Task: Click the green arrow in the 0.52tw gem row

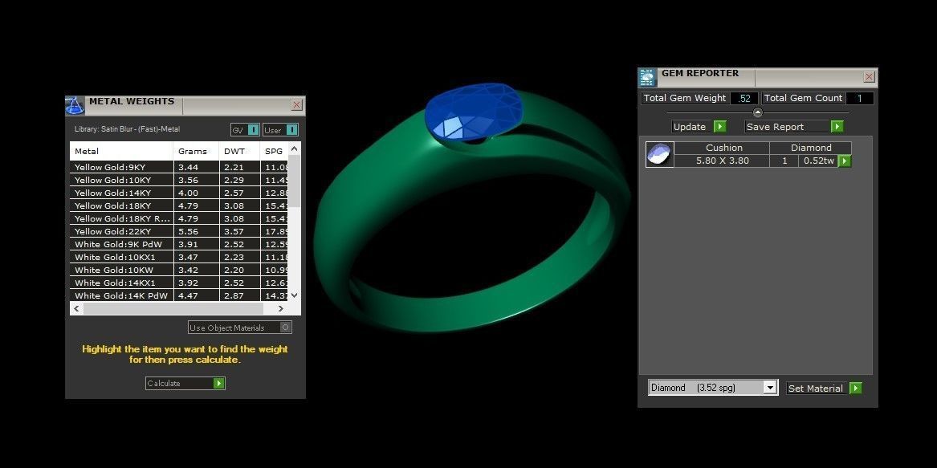Action: tap(845, 161)
